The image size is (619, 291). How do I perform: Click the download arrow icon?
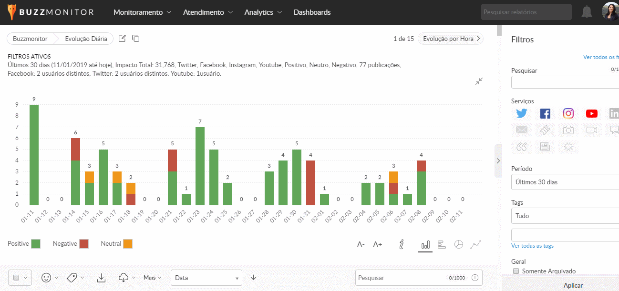pyautogui.click(x=101, y=278)
